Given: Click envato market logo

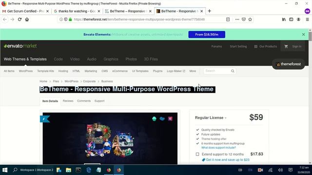Looking at the screenshot, I should pyautogui.click(x=20, y=46).
